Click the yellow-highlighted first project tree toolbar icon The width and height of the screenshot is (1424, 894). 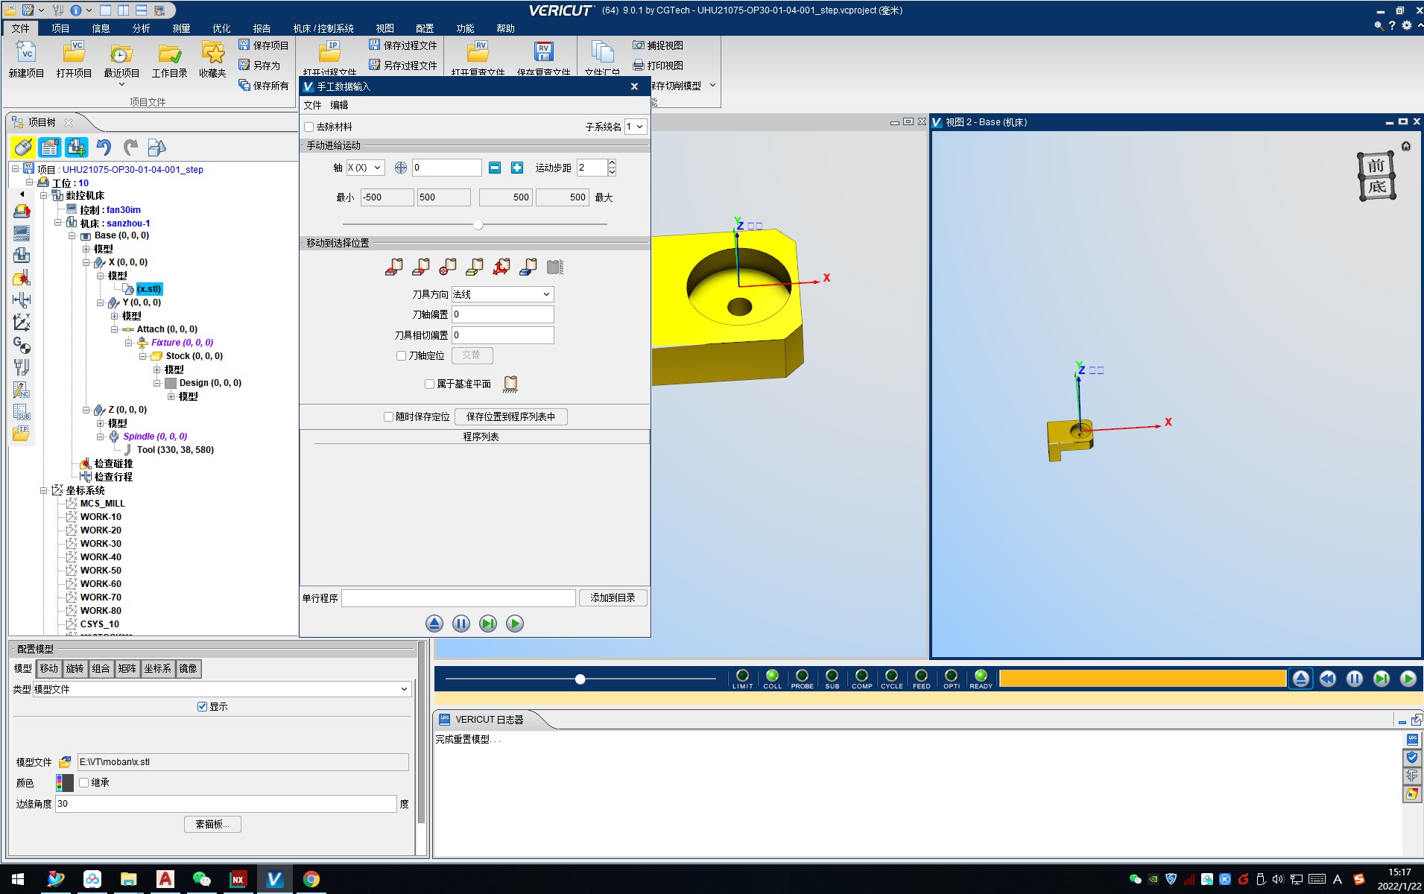pyautogui.click(x=23, y=148)
